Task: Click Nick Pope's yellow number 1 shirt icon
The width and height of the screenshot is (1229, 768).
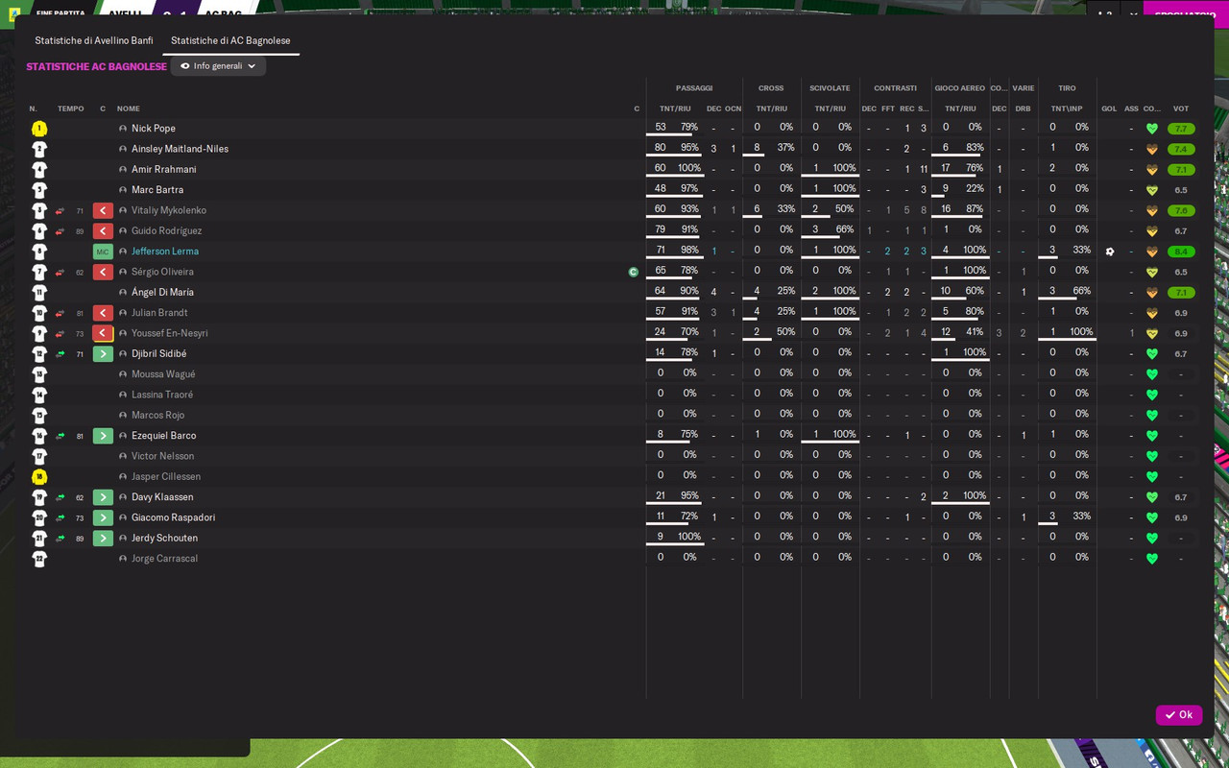Action: [x=39, y=129]
